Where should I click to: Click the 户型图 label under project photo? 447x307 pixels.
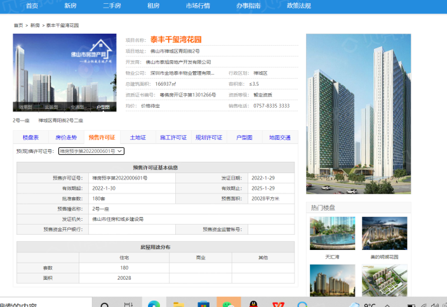point(102,107)
